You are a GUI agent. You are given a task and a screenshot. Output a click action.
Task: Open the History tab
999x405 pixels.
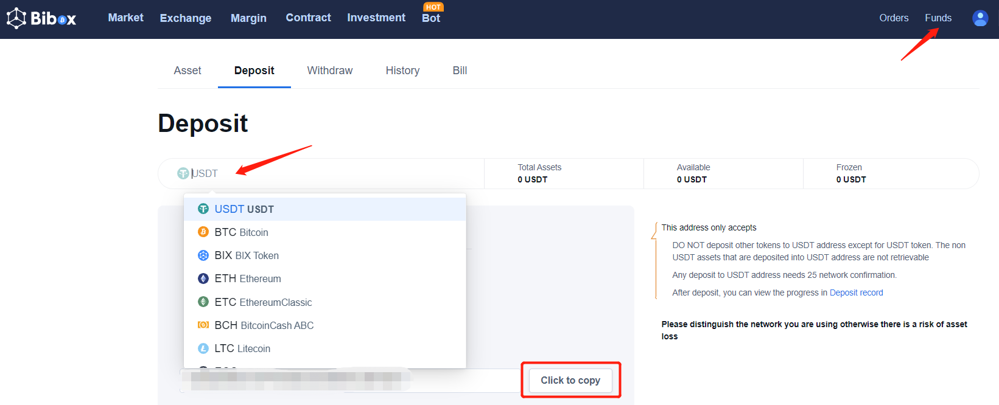tap(402, 71)
